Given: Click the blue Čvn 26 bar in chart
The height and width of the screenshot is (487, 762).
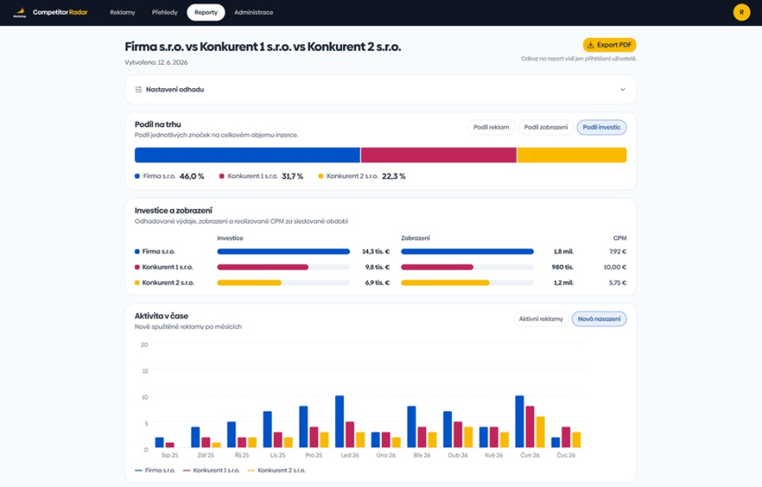Looking at the screenshot, I should pos(520,421).
